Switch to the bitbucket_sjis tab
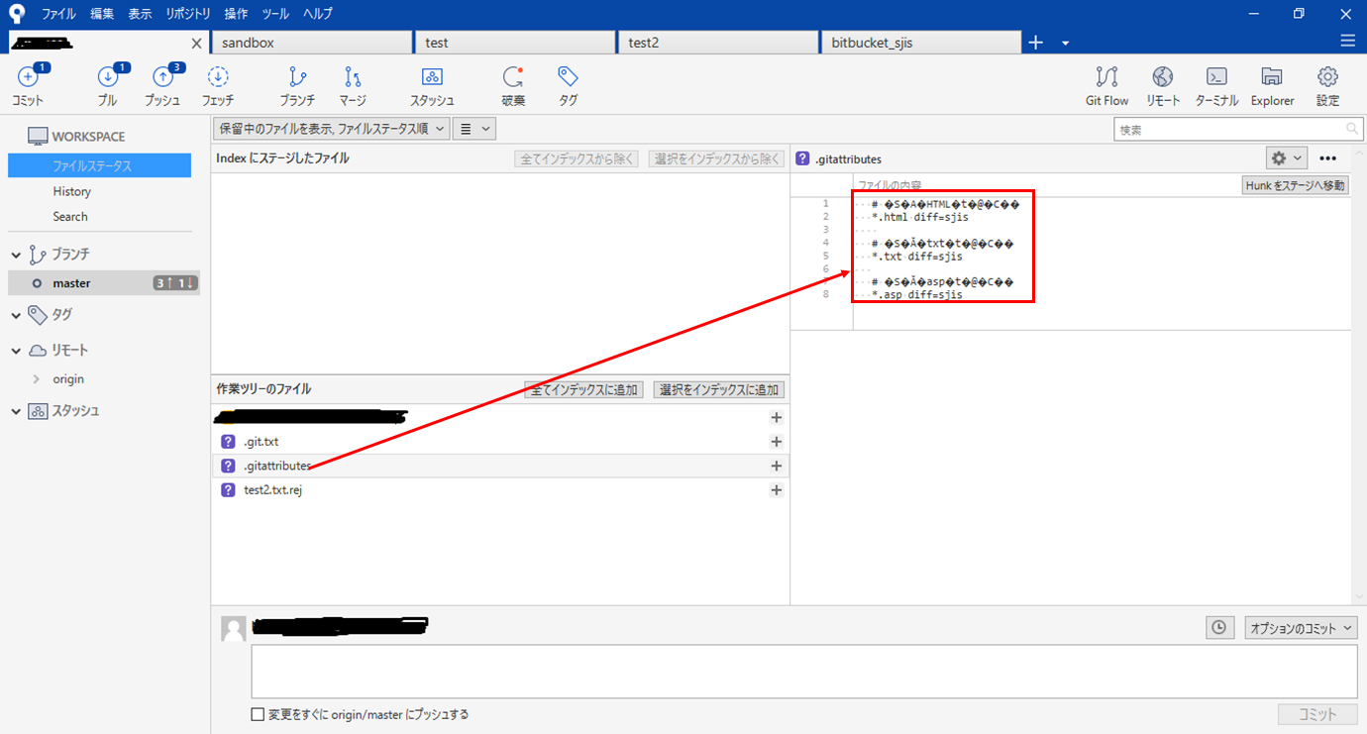This screenshot has height=734, width=1367. tap(921, 43)
